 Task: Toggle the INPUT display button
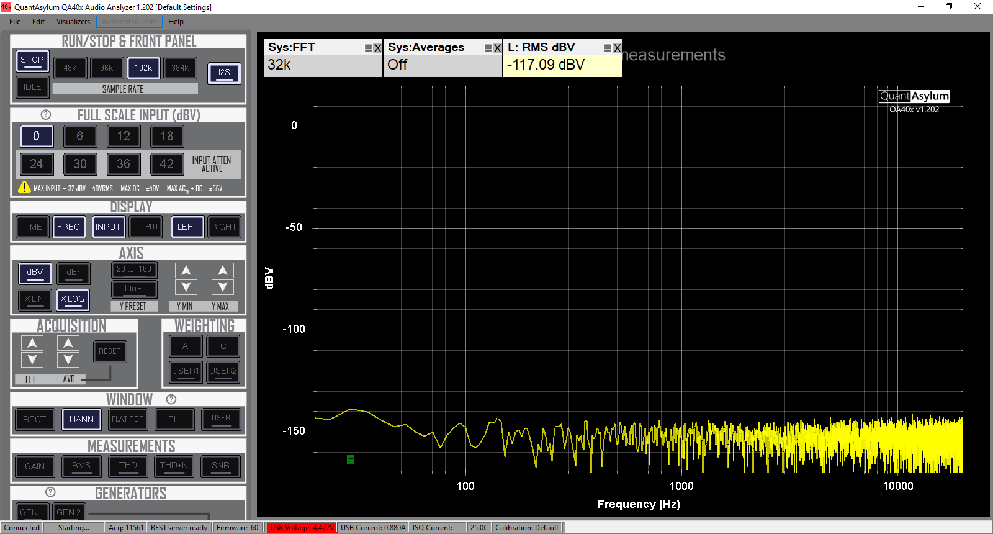click(108, 227)
